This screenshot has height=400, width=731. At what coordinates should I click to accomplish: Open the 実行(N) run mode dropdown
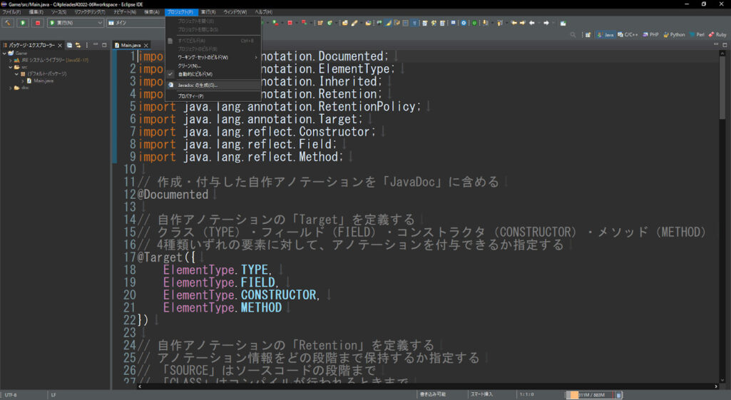[76, 23]
